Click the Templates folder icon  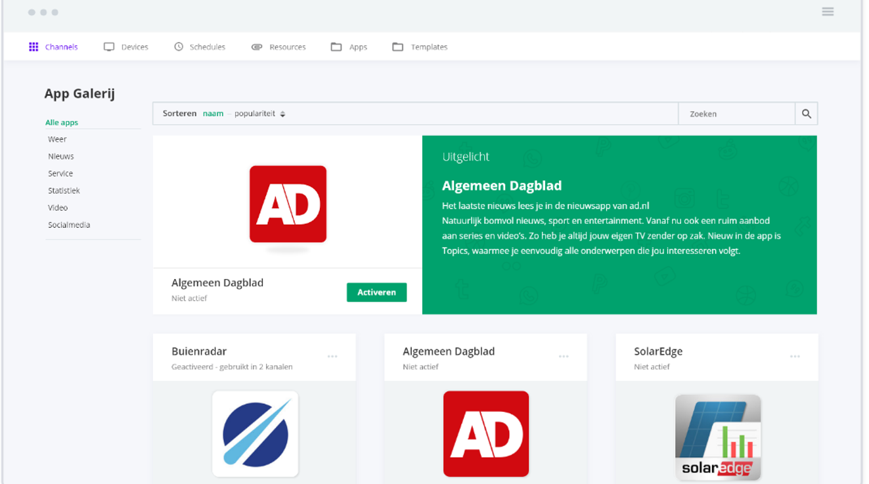click(398, 47)
